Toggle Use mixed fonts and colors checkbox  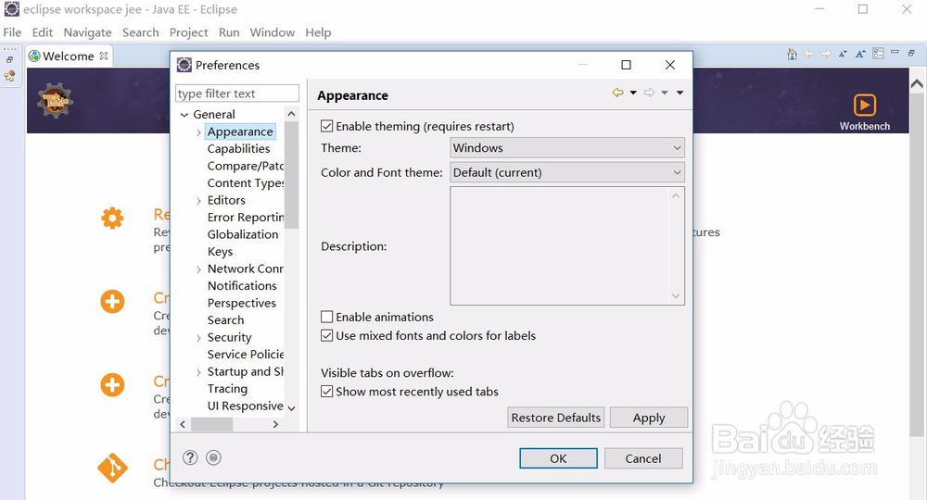pos(326,336)
